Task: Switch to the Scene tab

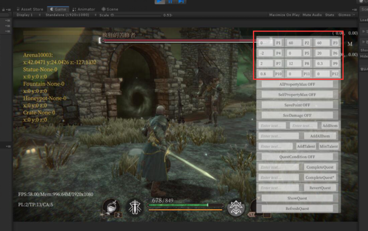Action: coord(110,9)
